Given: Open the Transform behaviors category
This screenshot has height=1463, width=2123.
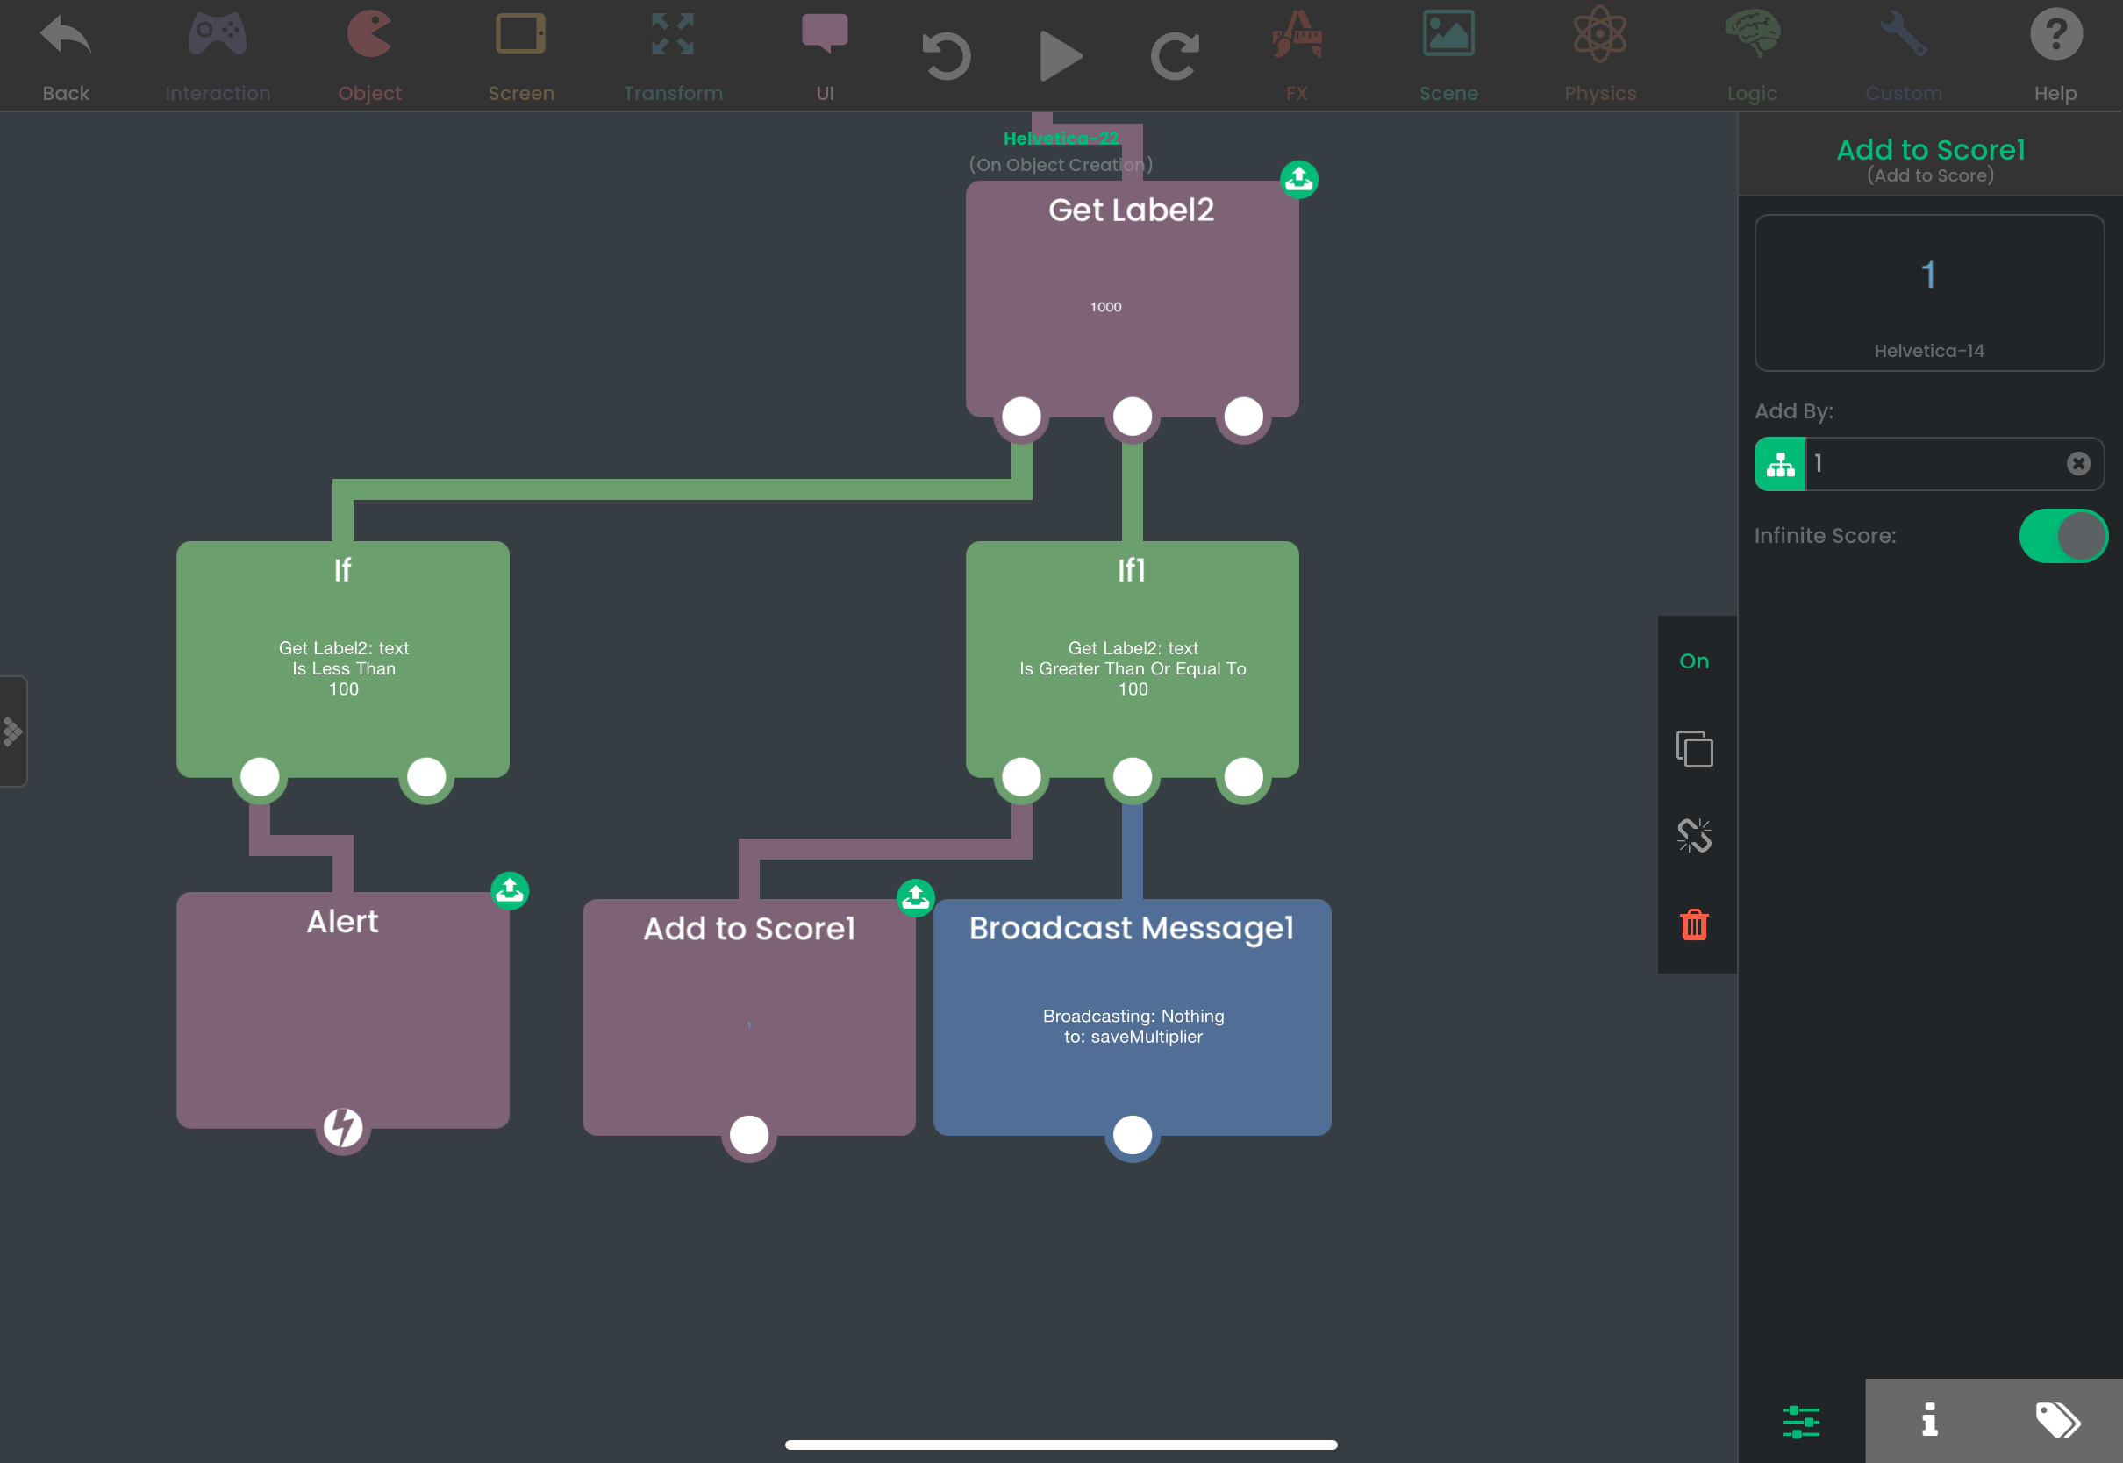Looking at the screenshot, I should [673, 57].
